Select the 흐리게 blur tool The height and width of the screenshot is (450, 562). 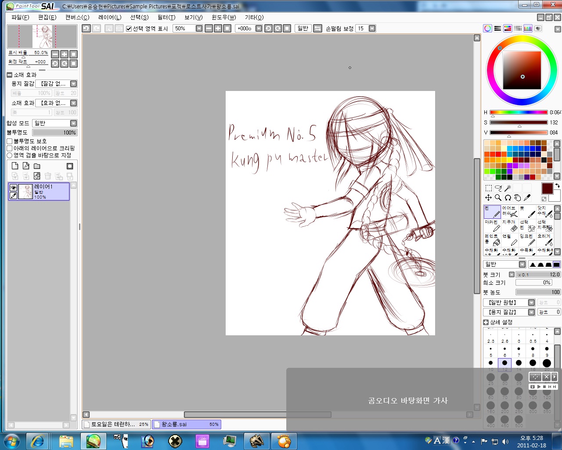click(x=545, y=240)
